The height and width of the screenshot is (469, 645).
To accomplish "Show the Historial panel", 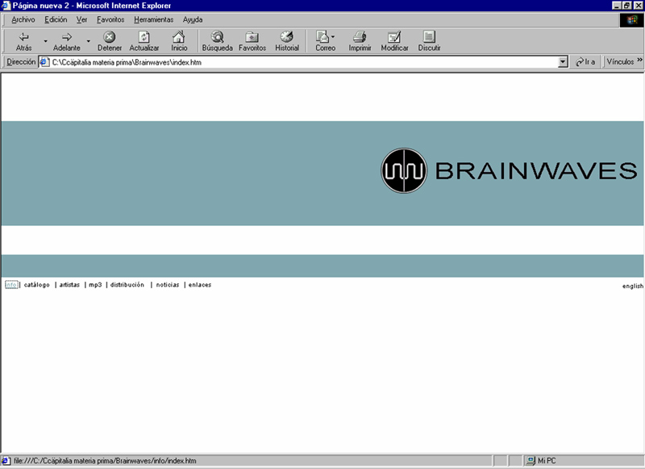I will (287, 42).
